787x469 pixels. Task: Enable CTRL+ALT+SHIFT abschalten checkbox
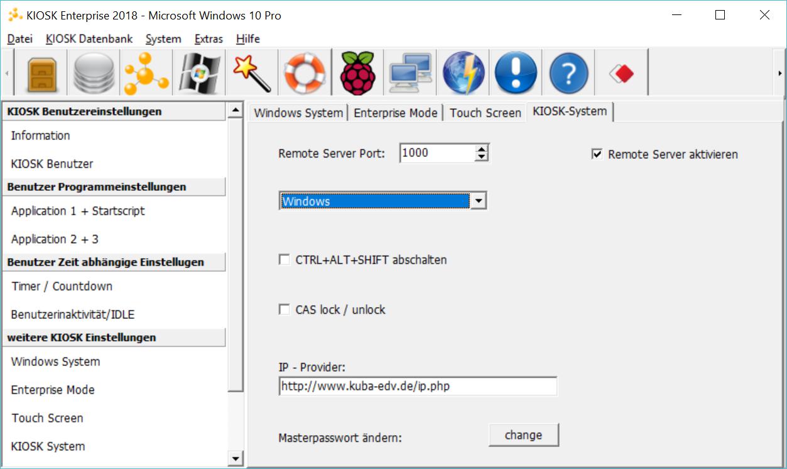[285, 259]
